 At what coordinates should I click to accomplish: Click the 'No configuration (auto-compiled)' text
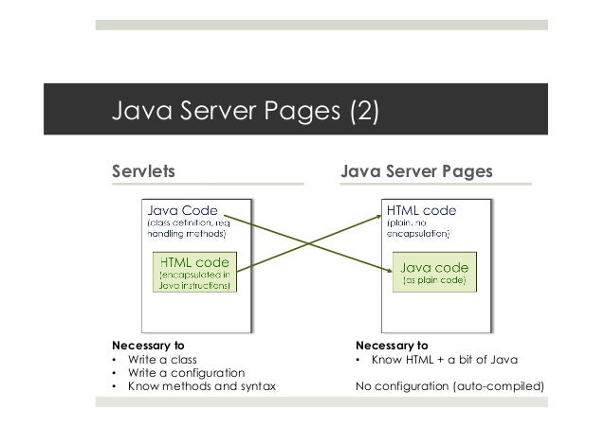pyautogui.click(x=449, y=386)
